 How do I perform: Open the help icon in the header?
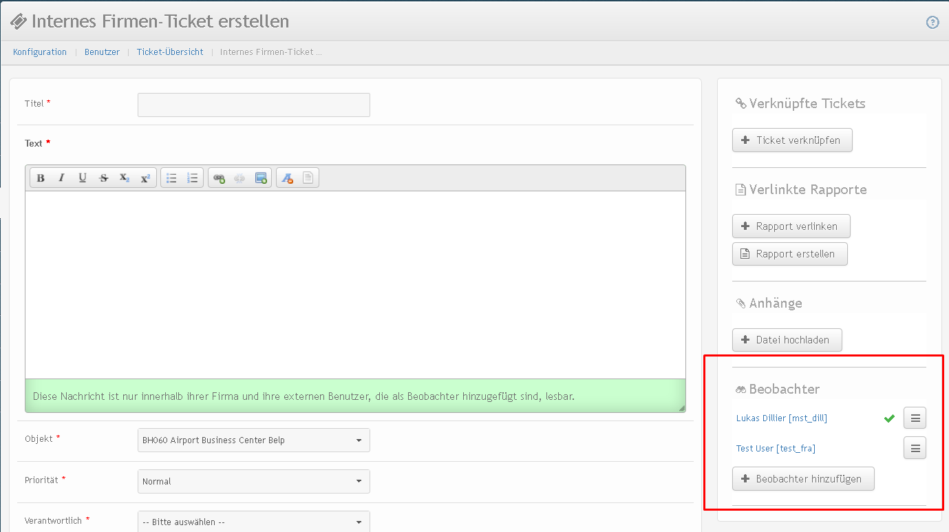pyautogui.click(x=932, y=22)
